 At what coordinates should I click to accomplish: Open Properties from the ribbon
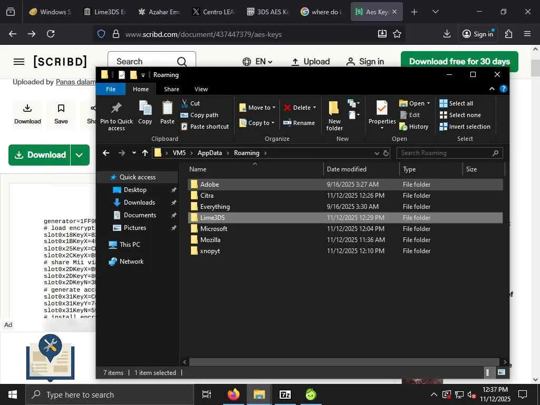(382, 114)
